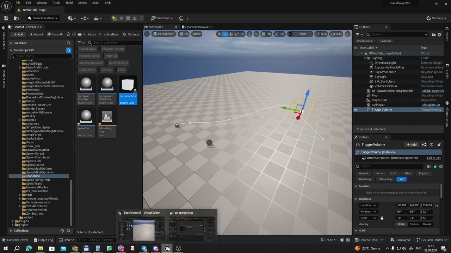Open Google Chrome from the taskbar
This screenshot has width=451, height=253.
point(75,248)
